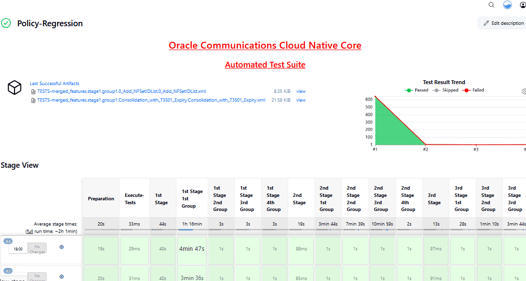This screenshot has height=281, width=526.
Task: Click the 1min 10s average time
Action: (x=489, y=224)
